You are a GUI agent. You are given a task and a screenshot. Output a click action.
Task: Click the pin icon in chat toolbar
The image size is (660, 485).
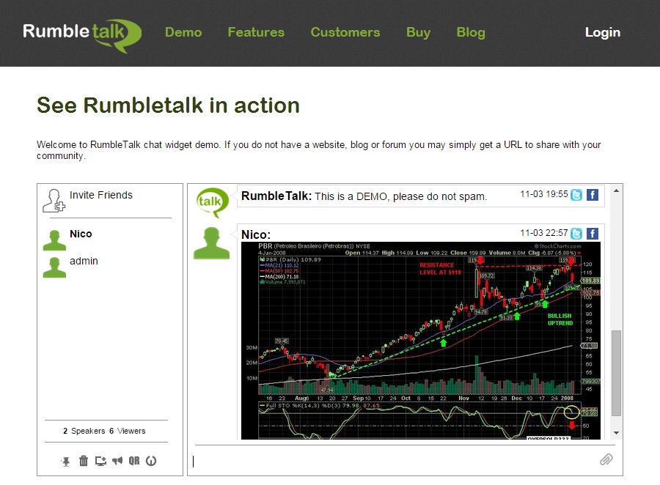point(66,462)
